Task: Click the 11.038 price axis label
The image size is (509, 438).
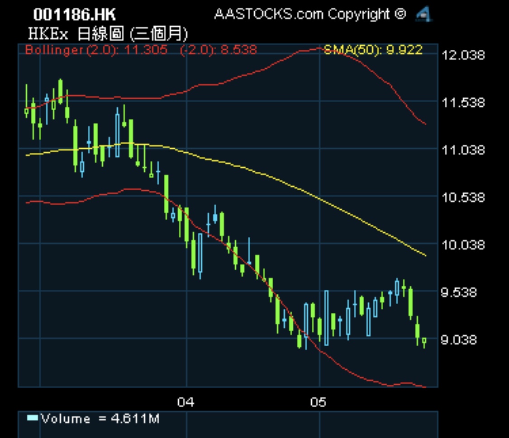Action: [x=462, y=150]
